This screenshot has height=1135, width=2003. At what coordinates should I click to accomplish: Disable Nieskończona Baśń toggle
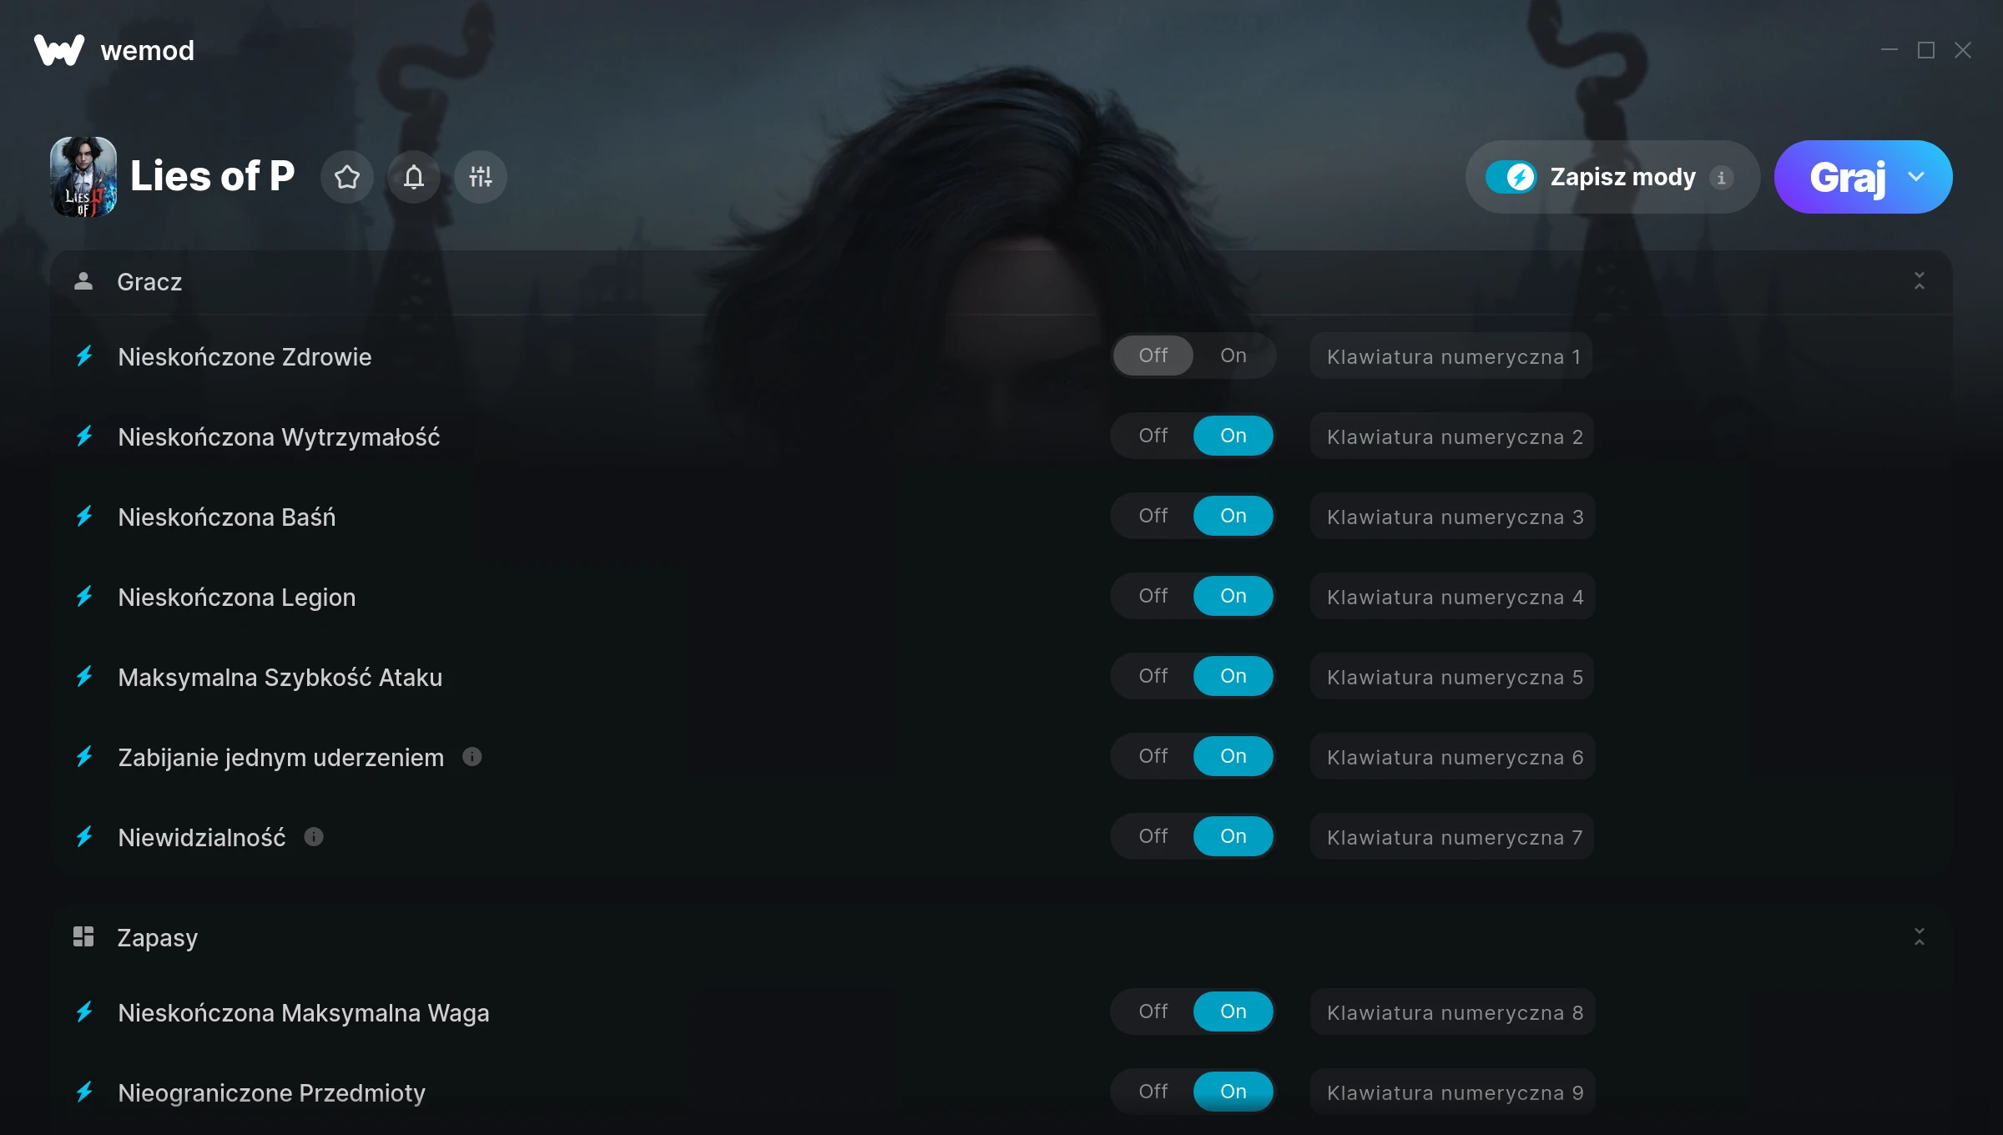(1153, 516)
